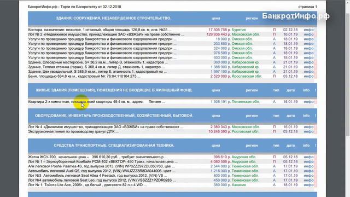Select Автомобиль легковой Audi Q5 description
The width and height of the screenshot is (350, 197).
click(x=102, y=171)
